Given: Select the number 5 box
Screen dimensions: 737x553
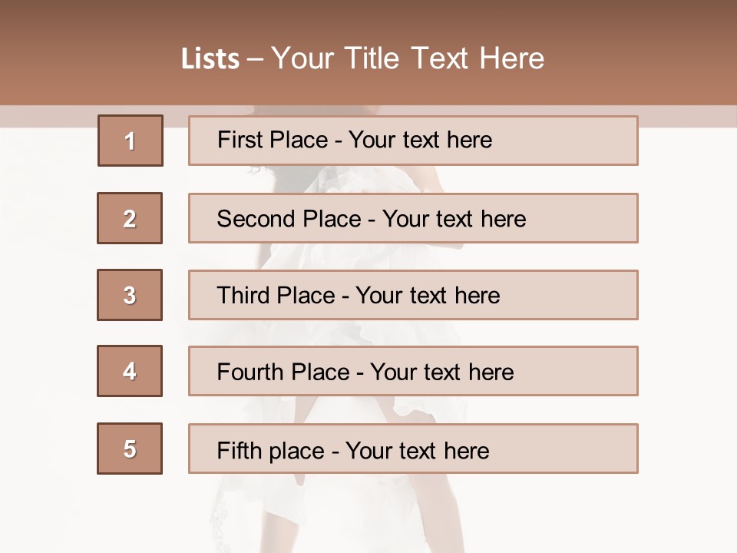Looking at the screenshot, I should point(130,449).
